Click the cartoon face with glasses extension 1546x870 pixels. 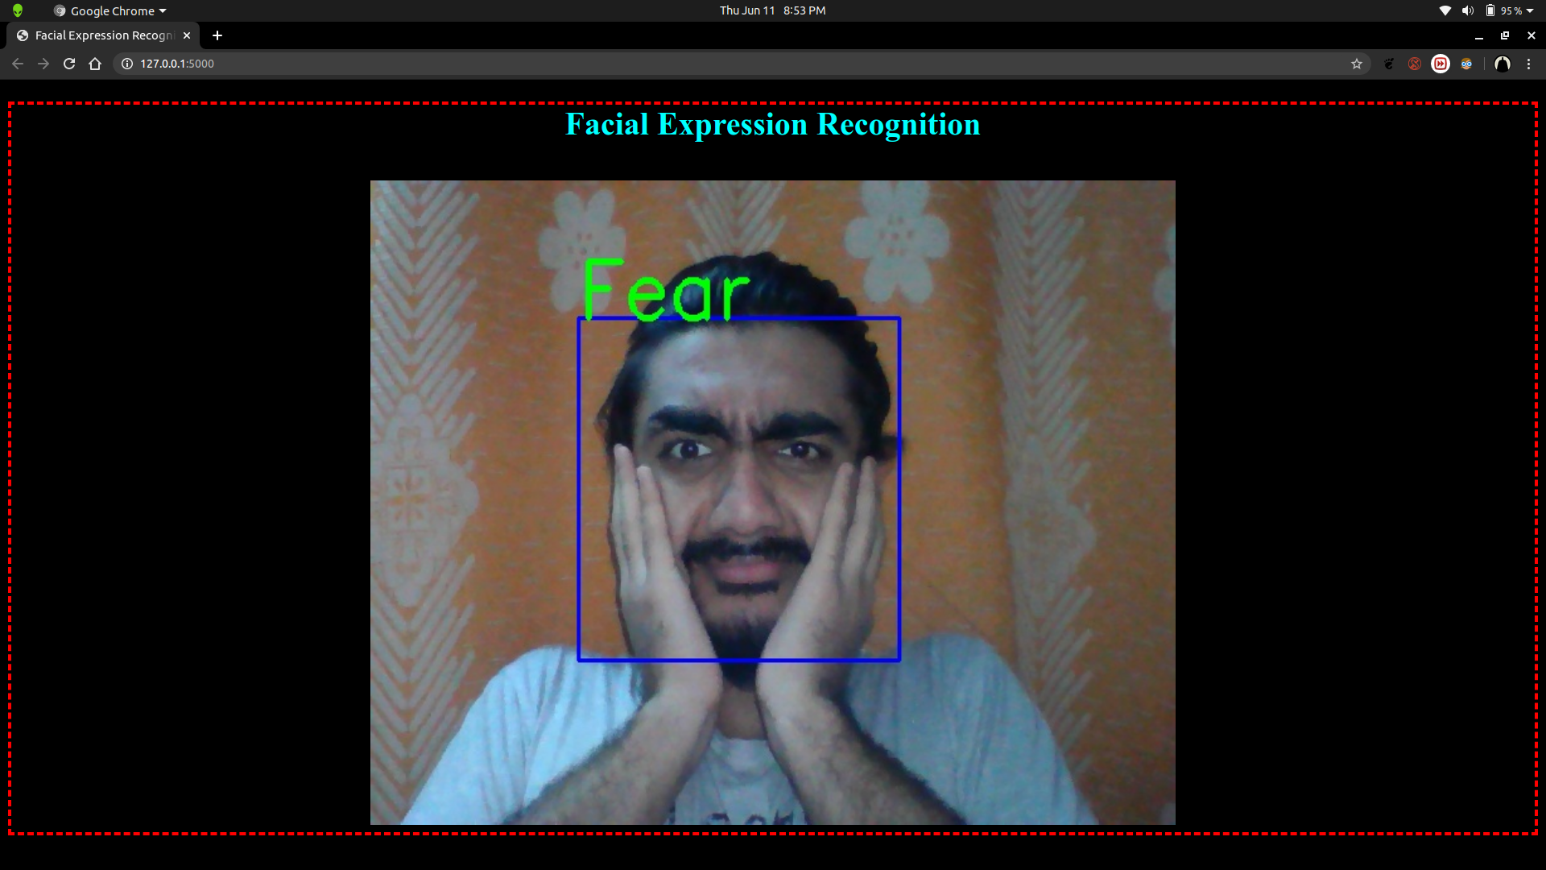[1466, 64]
